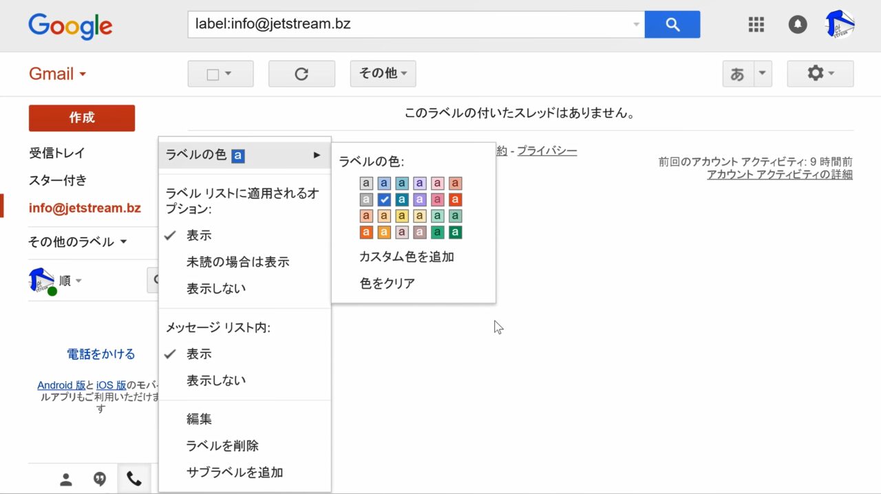Choose 'サブラベルを追加' menu entry
This screenshot has width=881, height=494.
pyautogui.click(x=234, y=473)
